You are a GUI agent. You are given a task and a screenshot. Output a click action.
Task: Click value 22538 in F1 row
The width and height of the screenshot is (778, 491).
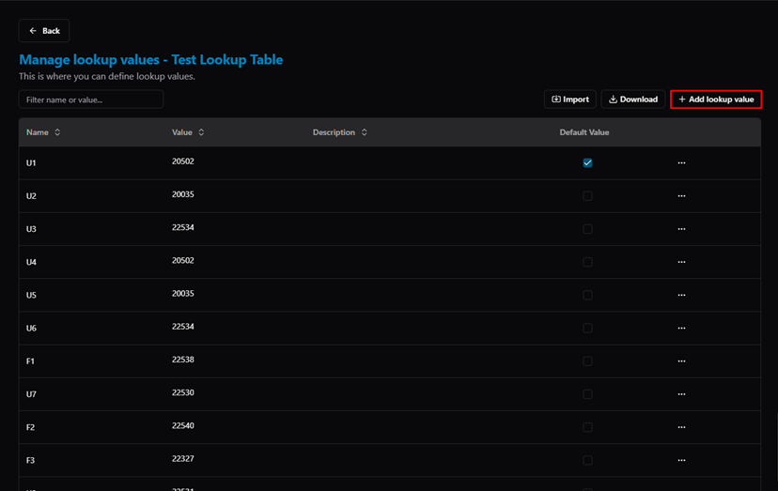click(x=183, y=360)
